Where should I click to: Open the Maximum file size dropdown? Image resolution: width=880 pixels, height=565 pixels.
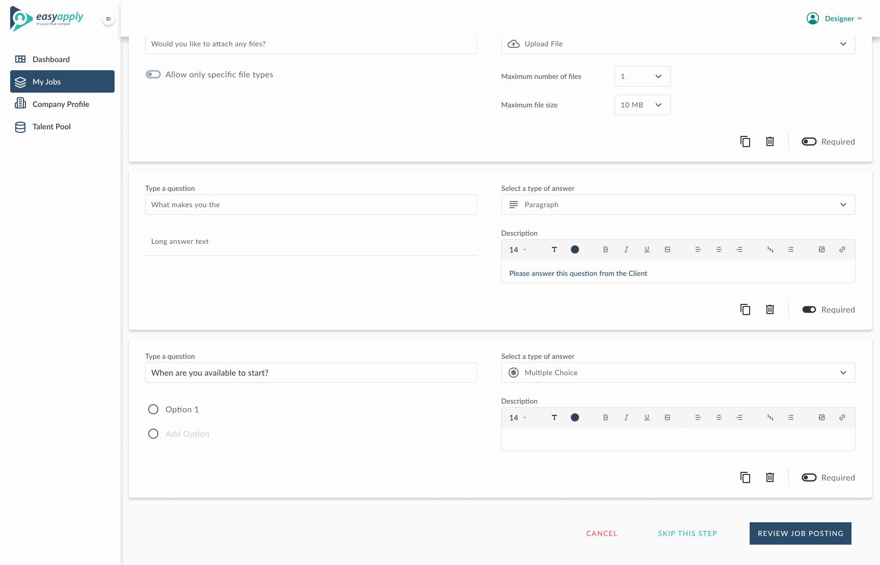coord(642,105)
